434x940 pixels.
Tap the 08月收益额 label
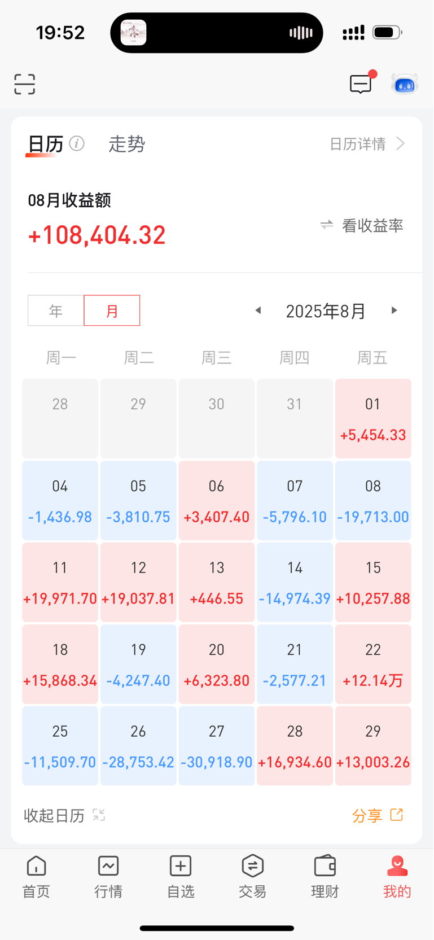pos(69,200)
